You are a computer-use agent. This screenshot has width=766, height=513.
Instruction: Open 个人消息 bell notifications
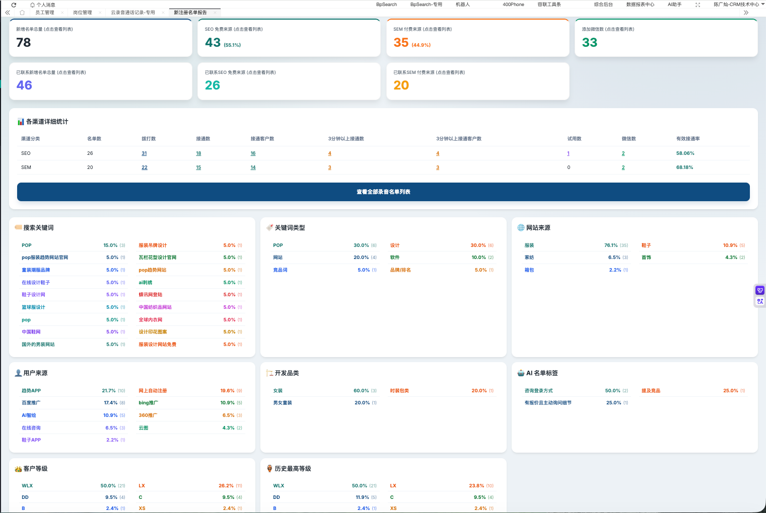tap(43, 5)
